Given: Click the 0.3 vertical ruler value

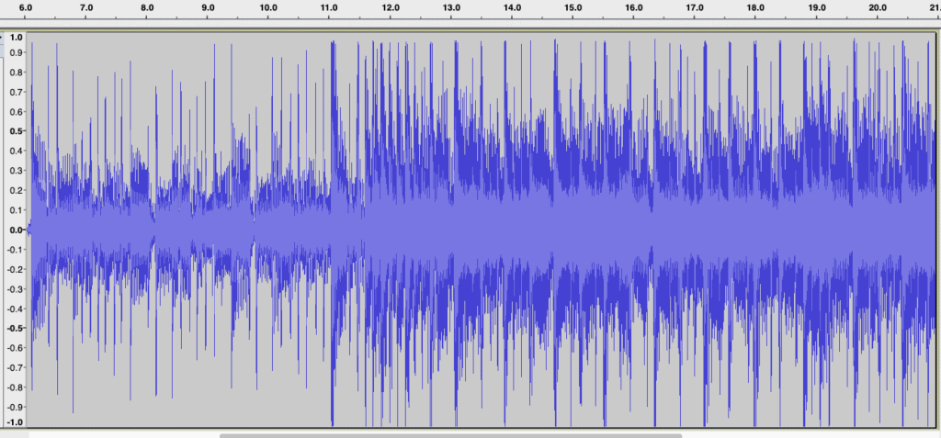Looking at the screenshot, I should [17, 171].
